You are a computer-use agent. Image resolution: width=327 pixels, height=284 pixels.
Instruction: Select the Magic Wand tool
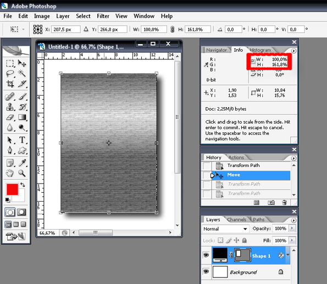pos(22,74)
